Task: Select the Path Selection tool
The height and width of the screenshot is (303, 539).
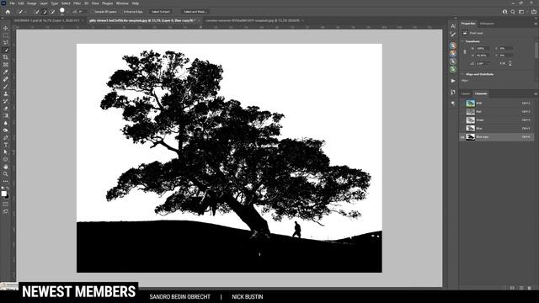Action: 6,151
